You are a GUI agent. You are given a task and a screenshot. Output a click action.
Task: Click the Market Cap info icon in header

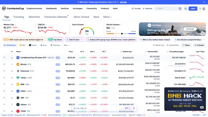pos(121,51)
